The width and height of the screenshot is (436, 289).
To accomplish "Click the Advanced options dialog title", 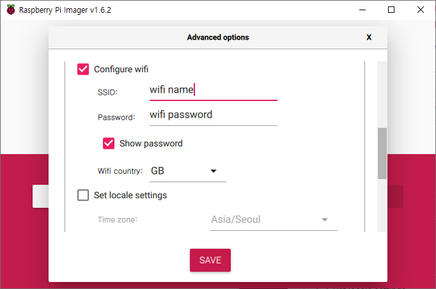I will pos(218,37).
